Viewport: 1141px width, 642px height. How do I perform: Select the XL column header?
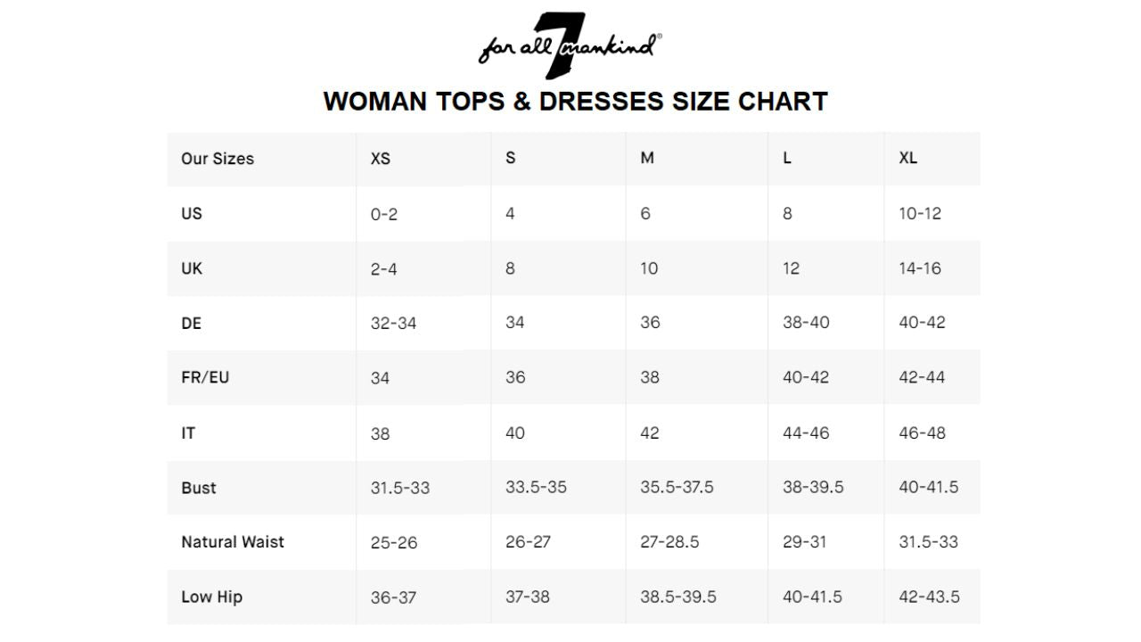coord(907,158)
